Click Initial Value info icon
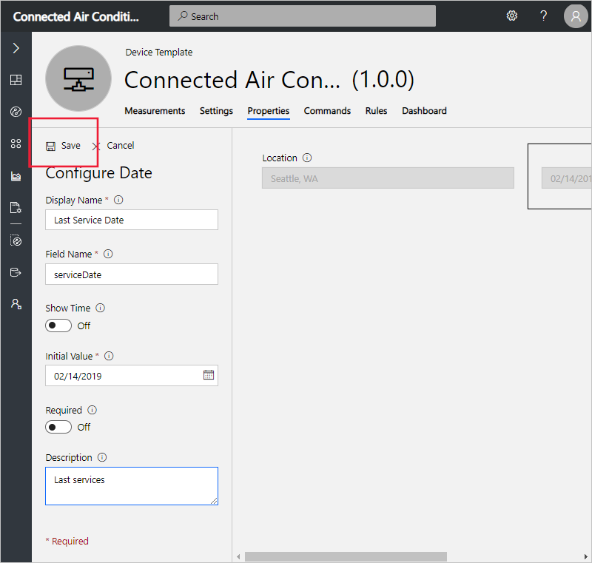 tap(109, 356)
